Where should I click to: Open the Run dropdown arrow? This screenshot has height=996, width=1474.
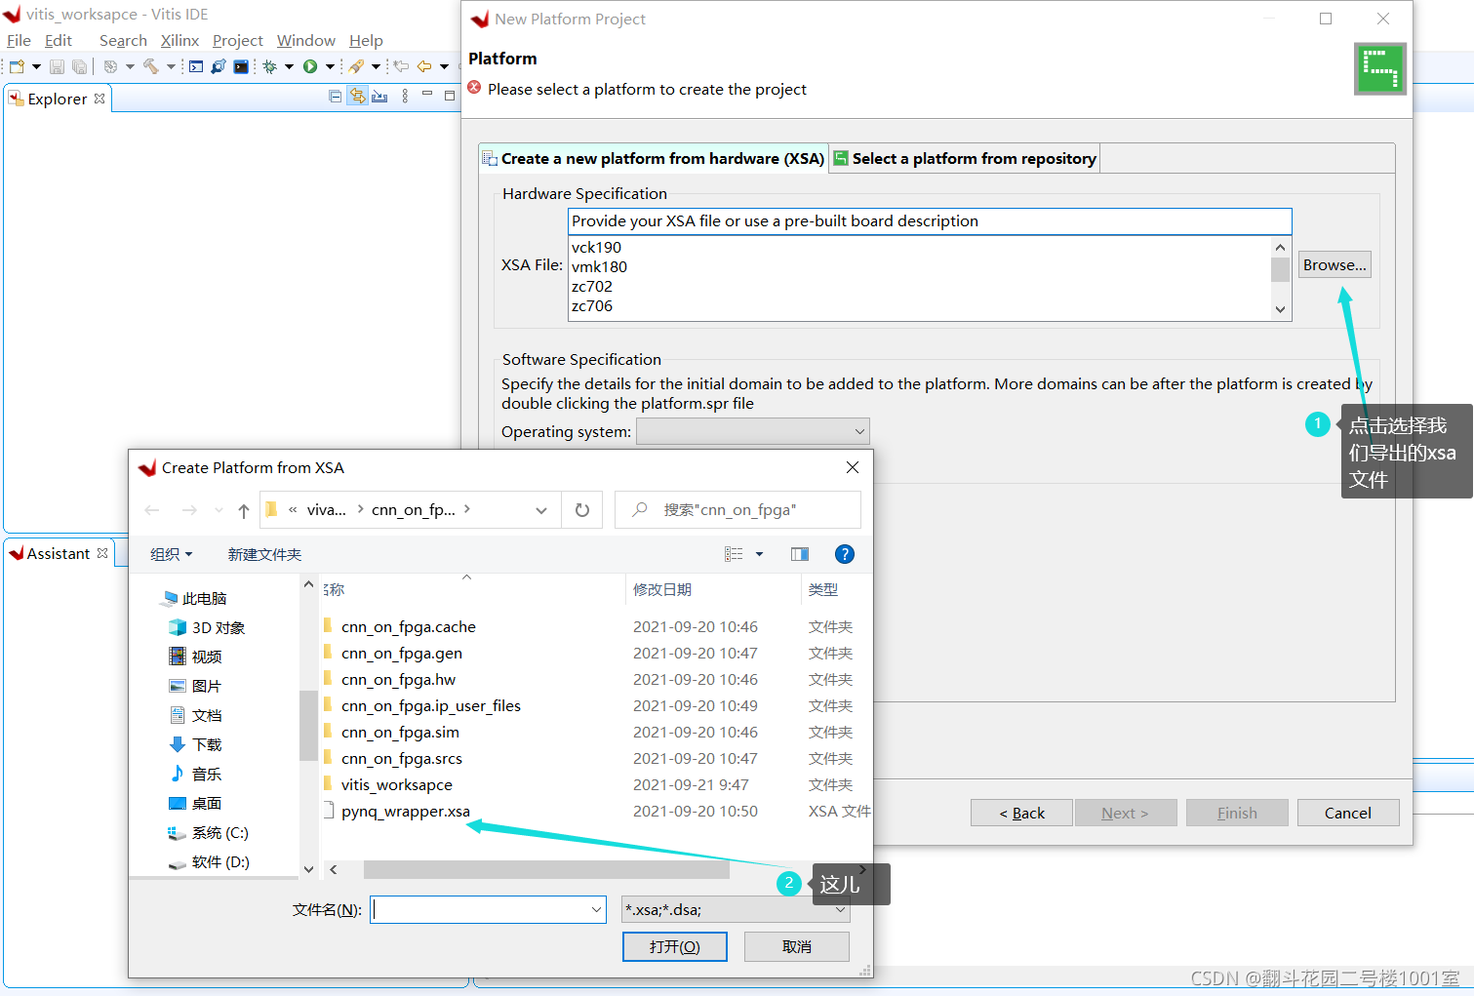coord(330,66)
